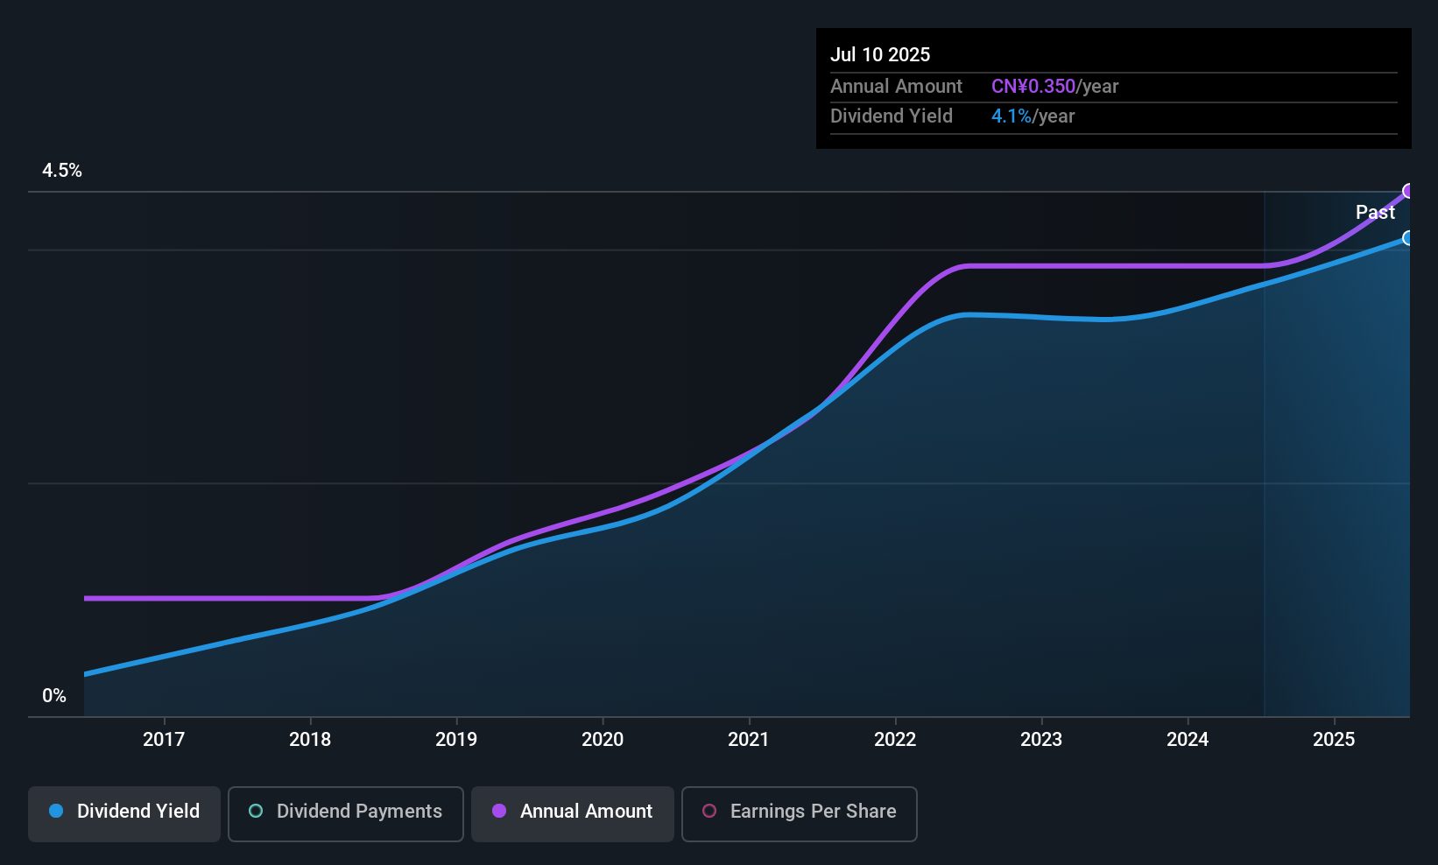Click the CN¥0.350/year annual amount value

[x=1054, y=86]
